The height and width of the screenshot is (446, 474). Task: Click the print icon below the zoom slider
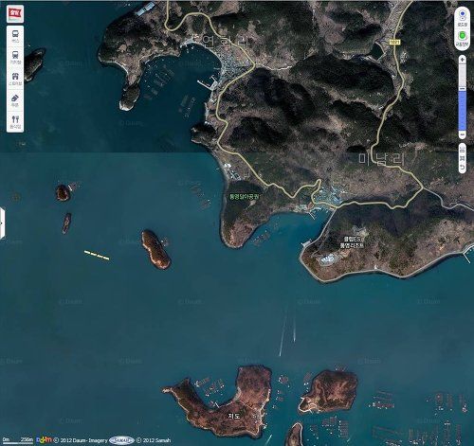click(463, 150)
